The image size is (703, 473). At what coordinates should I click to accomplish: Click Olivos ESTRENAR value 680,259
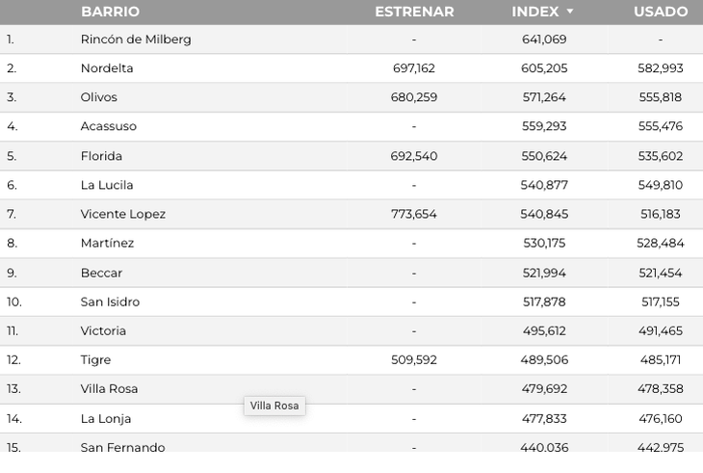tap(414, 97)
